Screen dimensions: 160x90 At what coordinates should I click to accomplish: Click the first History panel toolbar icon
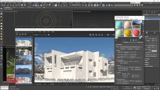click(x=17, y=34)
